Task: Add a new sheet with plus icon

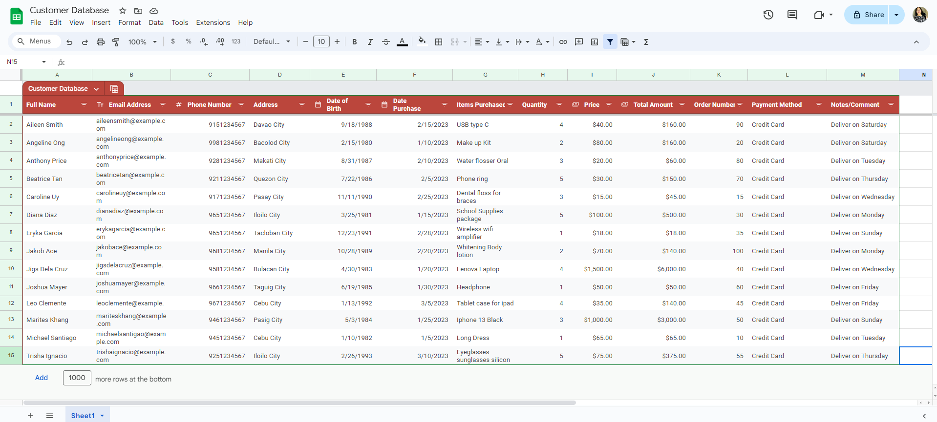Action: [30, 416]
